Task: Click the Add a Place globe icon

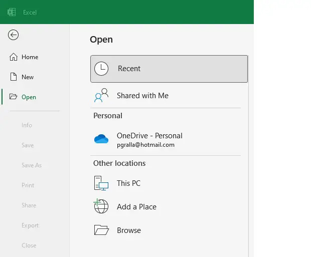Action: 101,206
